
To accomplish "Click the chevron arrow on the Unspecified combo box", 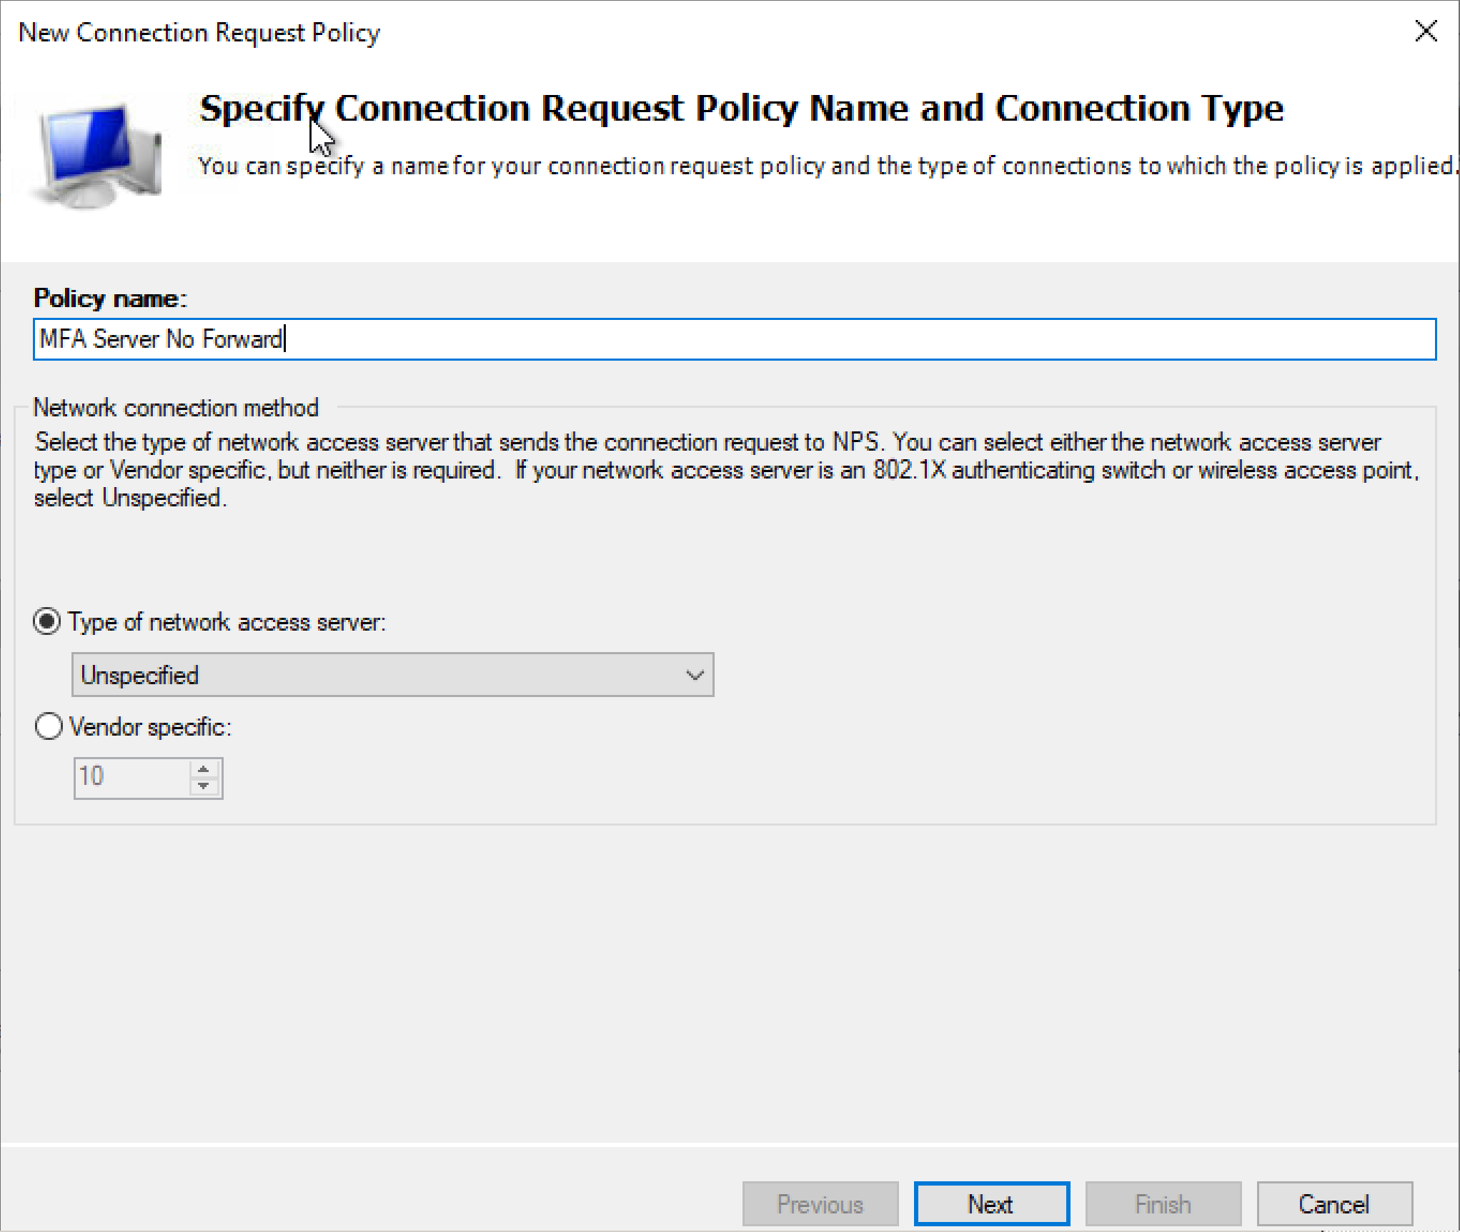I will [x=694, y=675].
